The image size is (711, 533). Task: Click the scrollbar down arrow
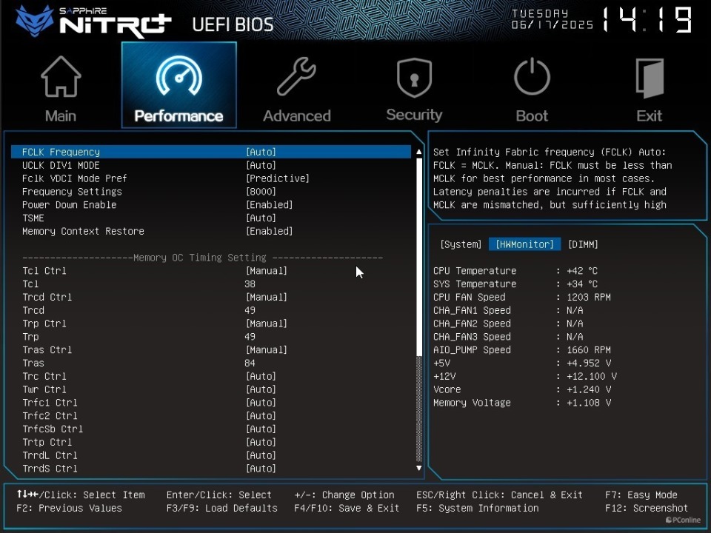point(418,468)
